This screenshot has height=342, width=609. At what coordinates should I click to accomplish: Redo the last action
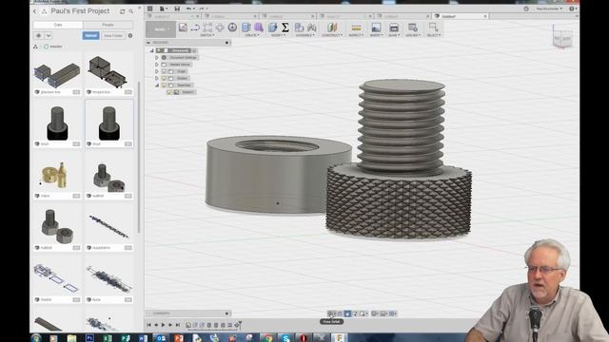pyautogui.click(x=202, y=9)
